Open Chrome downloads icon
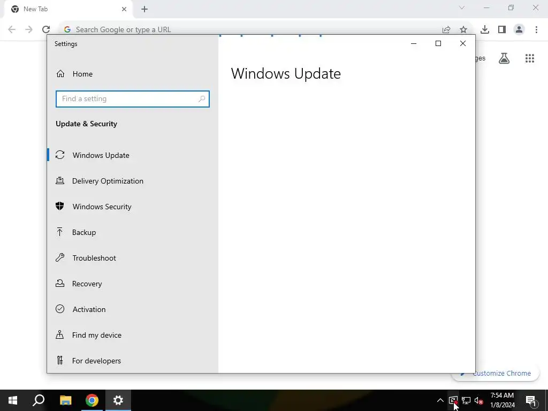 pos(485,30)
